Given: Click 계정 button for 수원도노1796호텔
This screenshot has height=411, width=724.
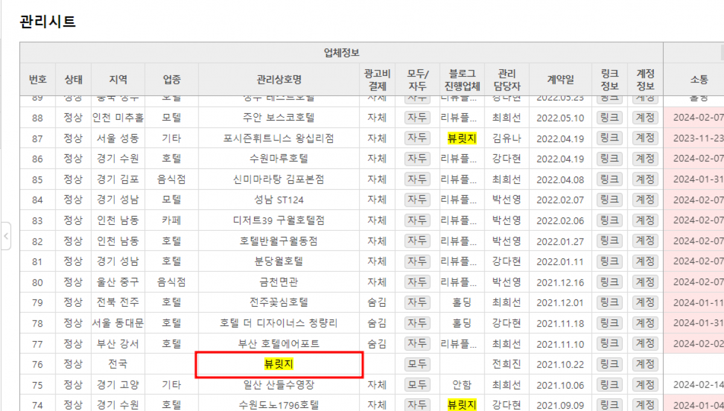Looking at the screenshot, I should pyautogui.click(x=645, y=405).
